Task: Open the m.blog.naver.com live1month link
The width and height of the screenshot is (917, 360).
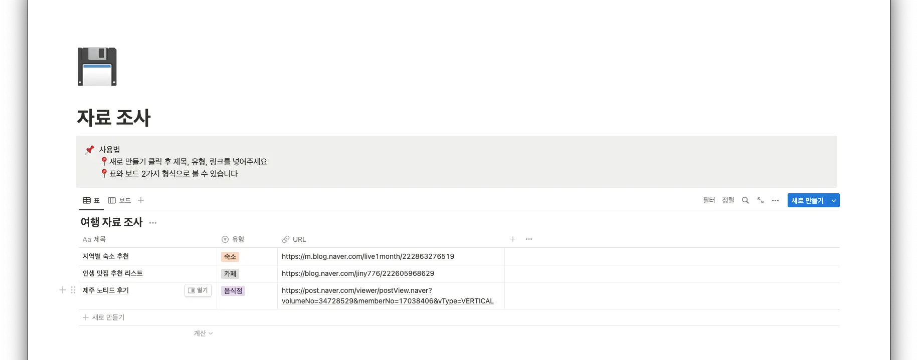Action: coord(368,256)
